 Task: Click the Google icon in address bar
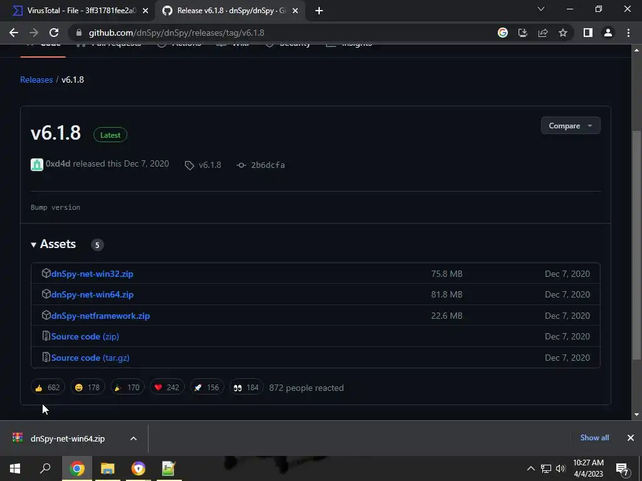[x=503, y=33]
